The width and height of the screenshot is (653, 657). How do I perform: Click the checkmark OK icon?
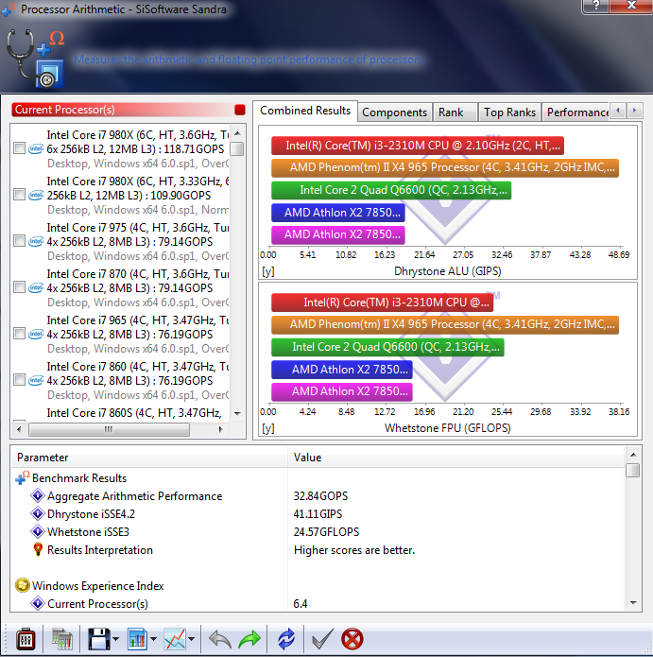[323, 639]
